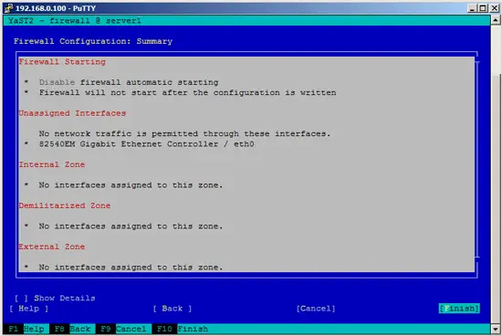Click the PuTTY vertical scrollbar thumb
Image resolution: width=502 pixels, height=336 pixels.
click(x=496, y=199)
